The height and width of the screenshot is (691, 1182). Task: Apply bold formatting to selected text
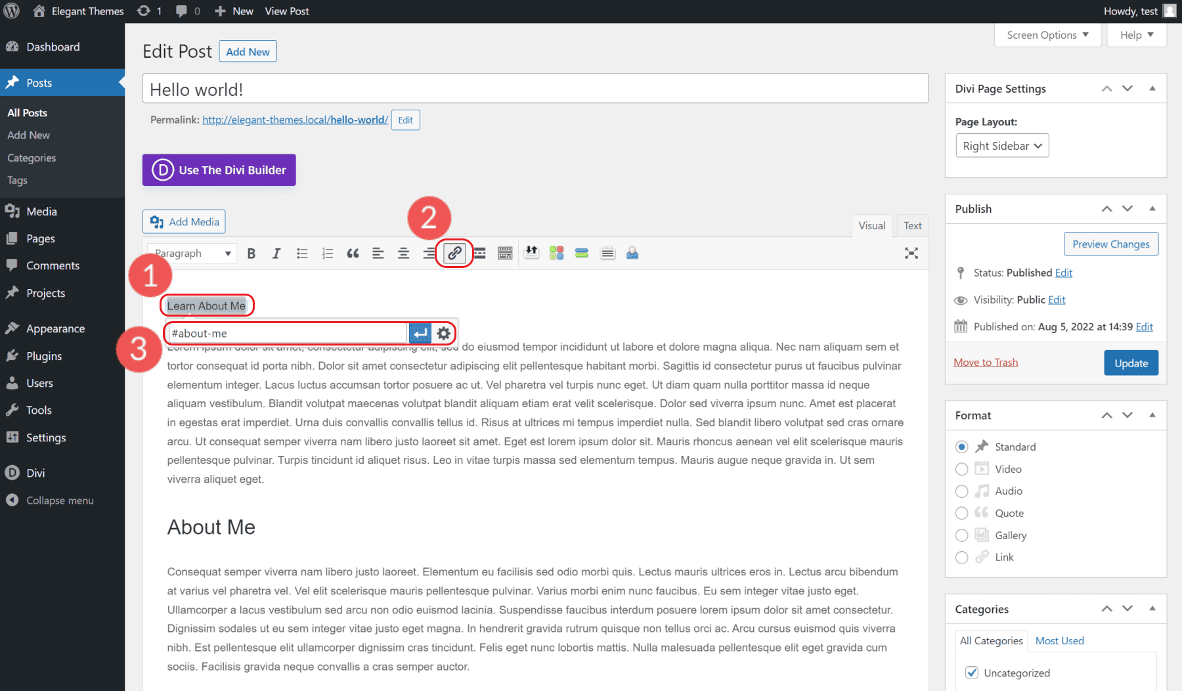tap(252, 253)
